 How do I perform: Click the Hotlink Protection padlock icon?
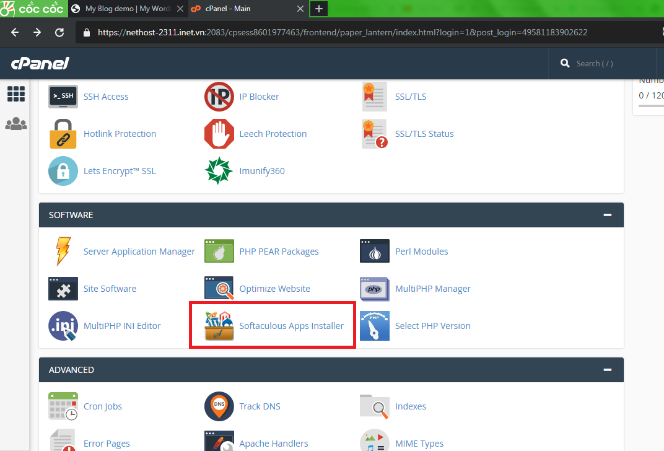pos(63,134)
